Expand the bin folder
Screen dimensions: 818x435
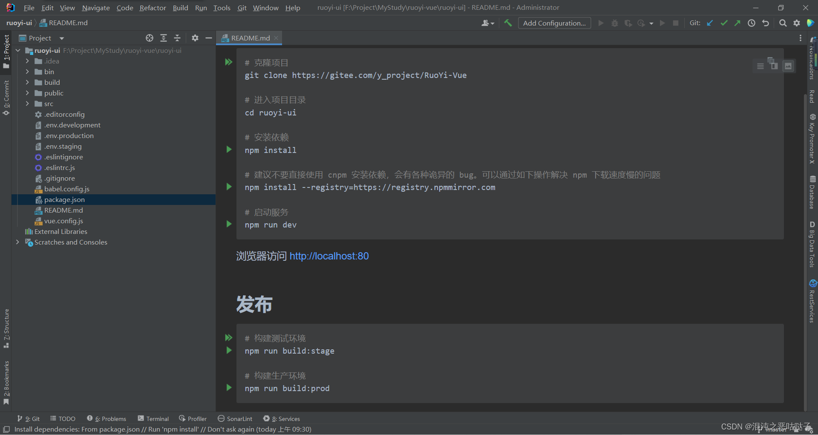click(27, 72)
